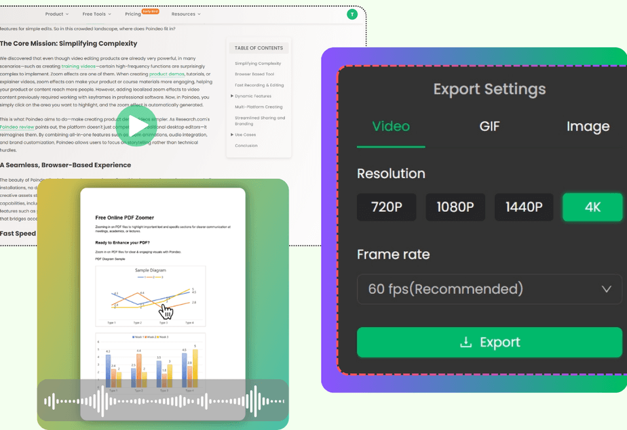The image size is (627, 430).
Task: Expand the Use Cases section
Action: click(244, 134)
